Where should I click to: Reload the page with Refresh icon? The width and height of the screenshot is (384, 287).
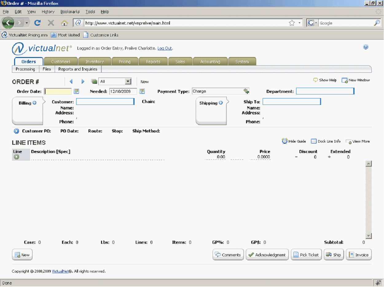pos(37,23)
